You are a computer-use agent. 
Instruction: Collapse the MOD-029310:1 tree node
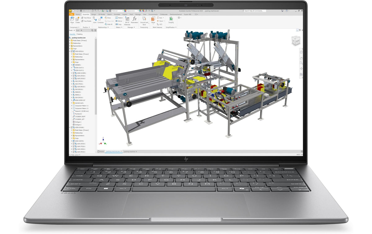[70, 51]
